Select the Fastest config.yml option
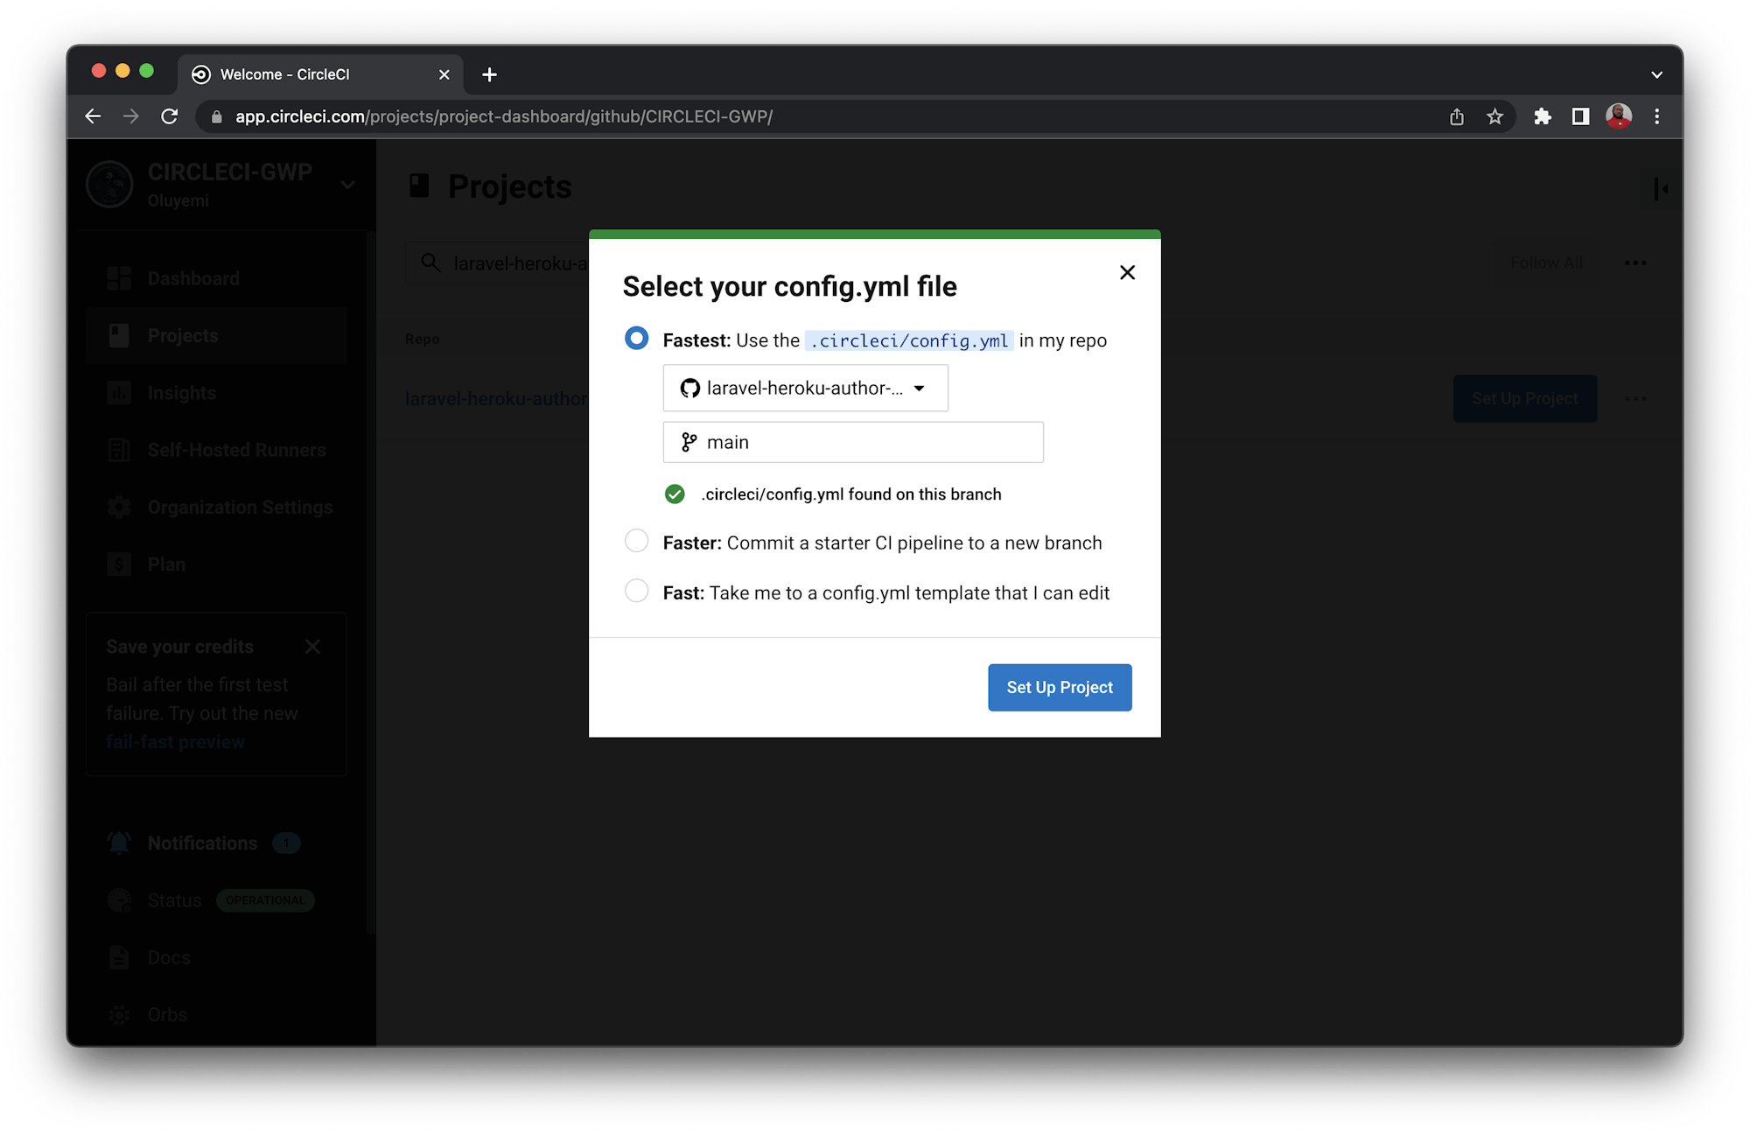 click(x=636, y=338)
